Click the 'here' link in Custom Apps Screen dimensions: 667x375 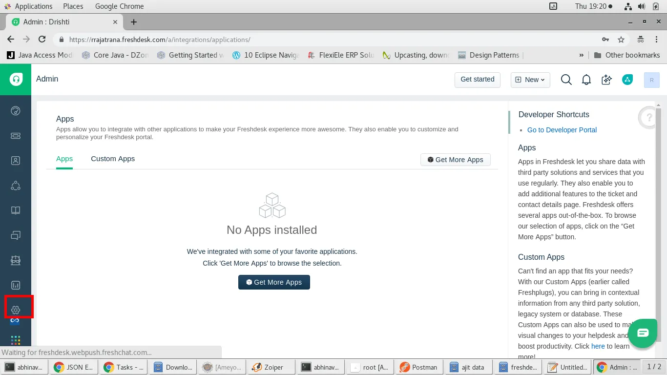click(x=598, y=346)
